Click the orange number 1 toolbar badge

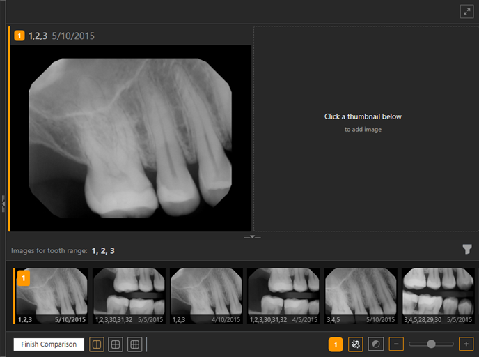[x=336, y=344]
